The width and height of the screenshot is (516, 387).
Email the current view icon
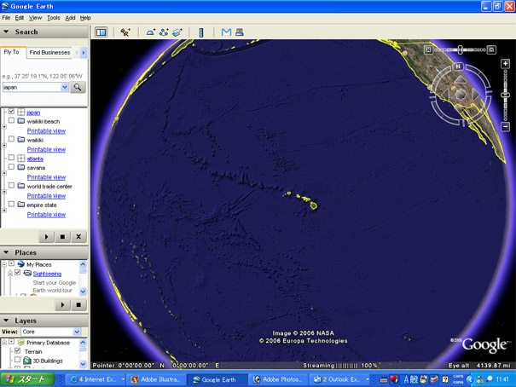pos(226,32)
